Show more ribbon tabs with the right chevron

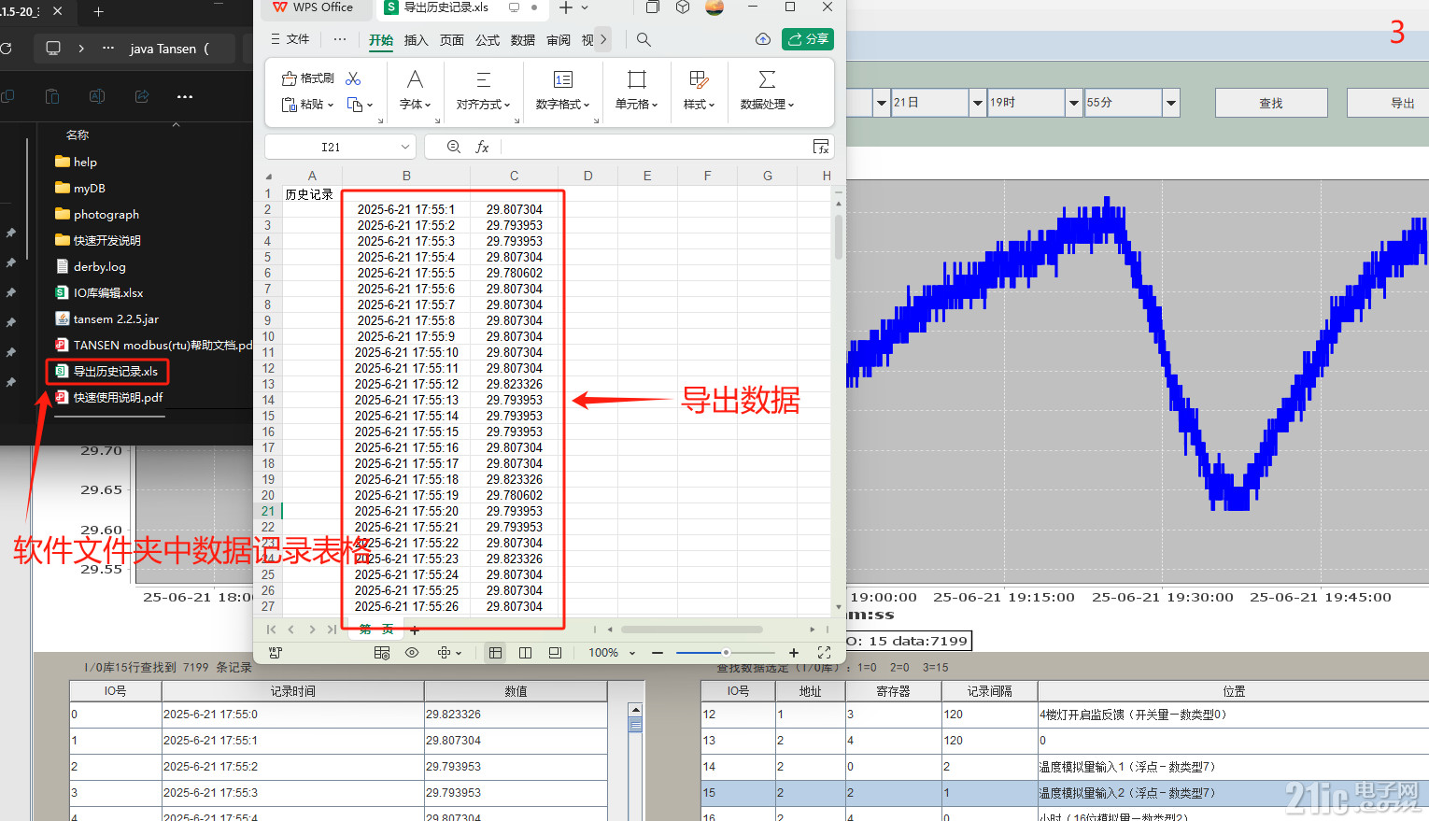pos(603,39)
